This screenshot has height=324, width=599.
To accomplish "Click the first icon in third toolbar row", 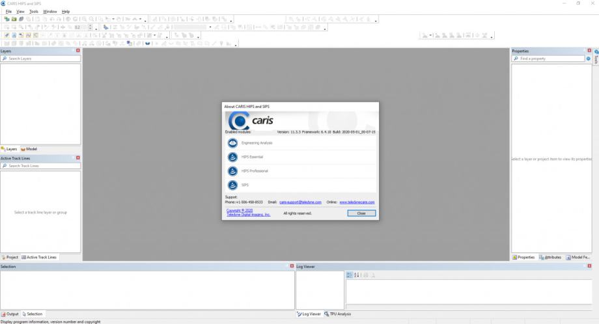I will pos(7,35).
